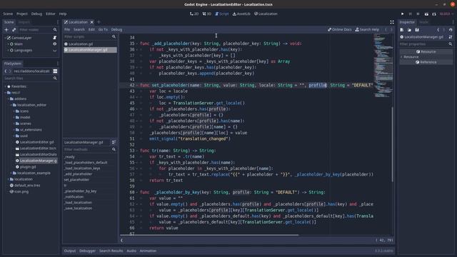Jump to _save_localization method
This screenshot has width=457, height=257.
coord(78,208)
